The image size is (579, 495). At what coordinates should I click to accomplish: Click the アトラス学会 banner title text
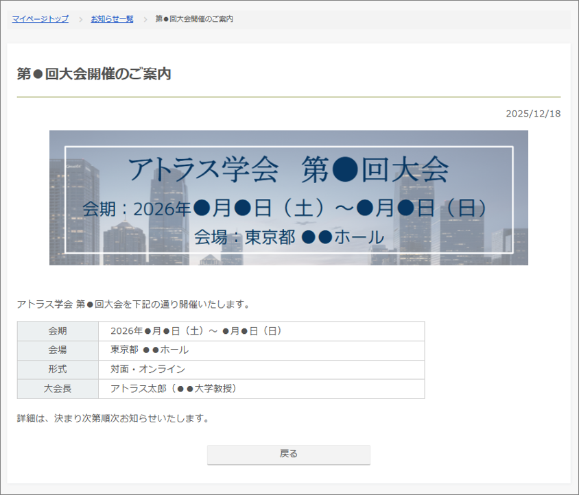(288, 169)
